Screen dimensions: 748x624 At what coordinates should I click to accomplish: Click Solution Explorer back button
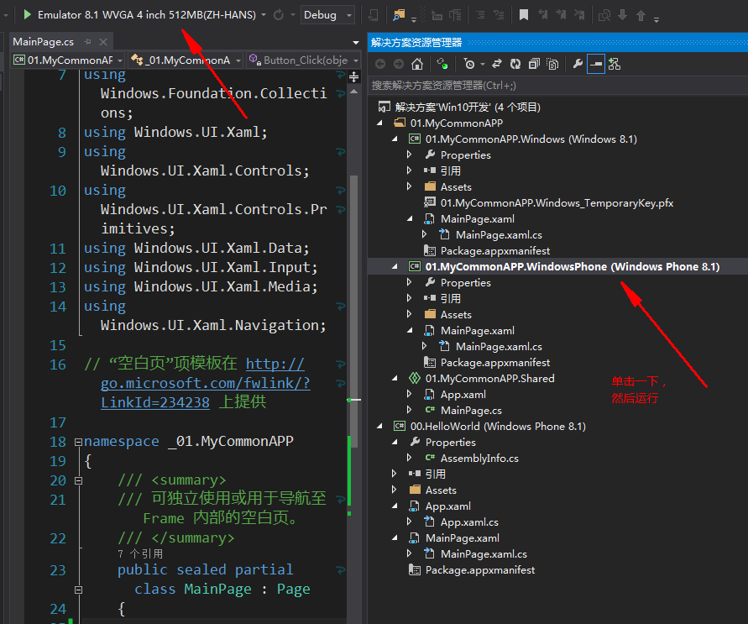pos(380,64)
